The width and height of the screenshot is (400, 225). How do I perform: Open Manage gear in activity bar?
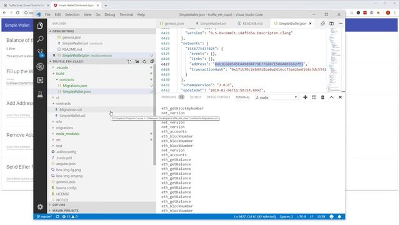click(40, 207)
